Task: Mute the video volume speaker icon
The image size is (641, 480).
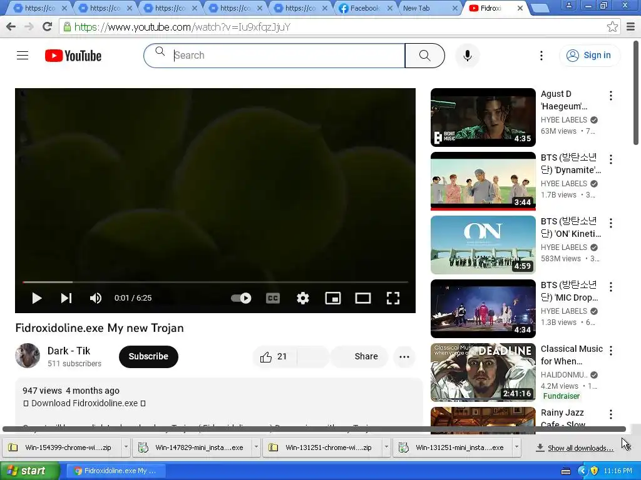Action: tap(96, 298)
